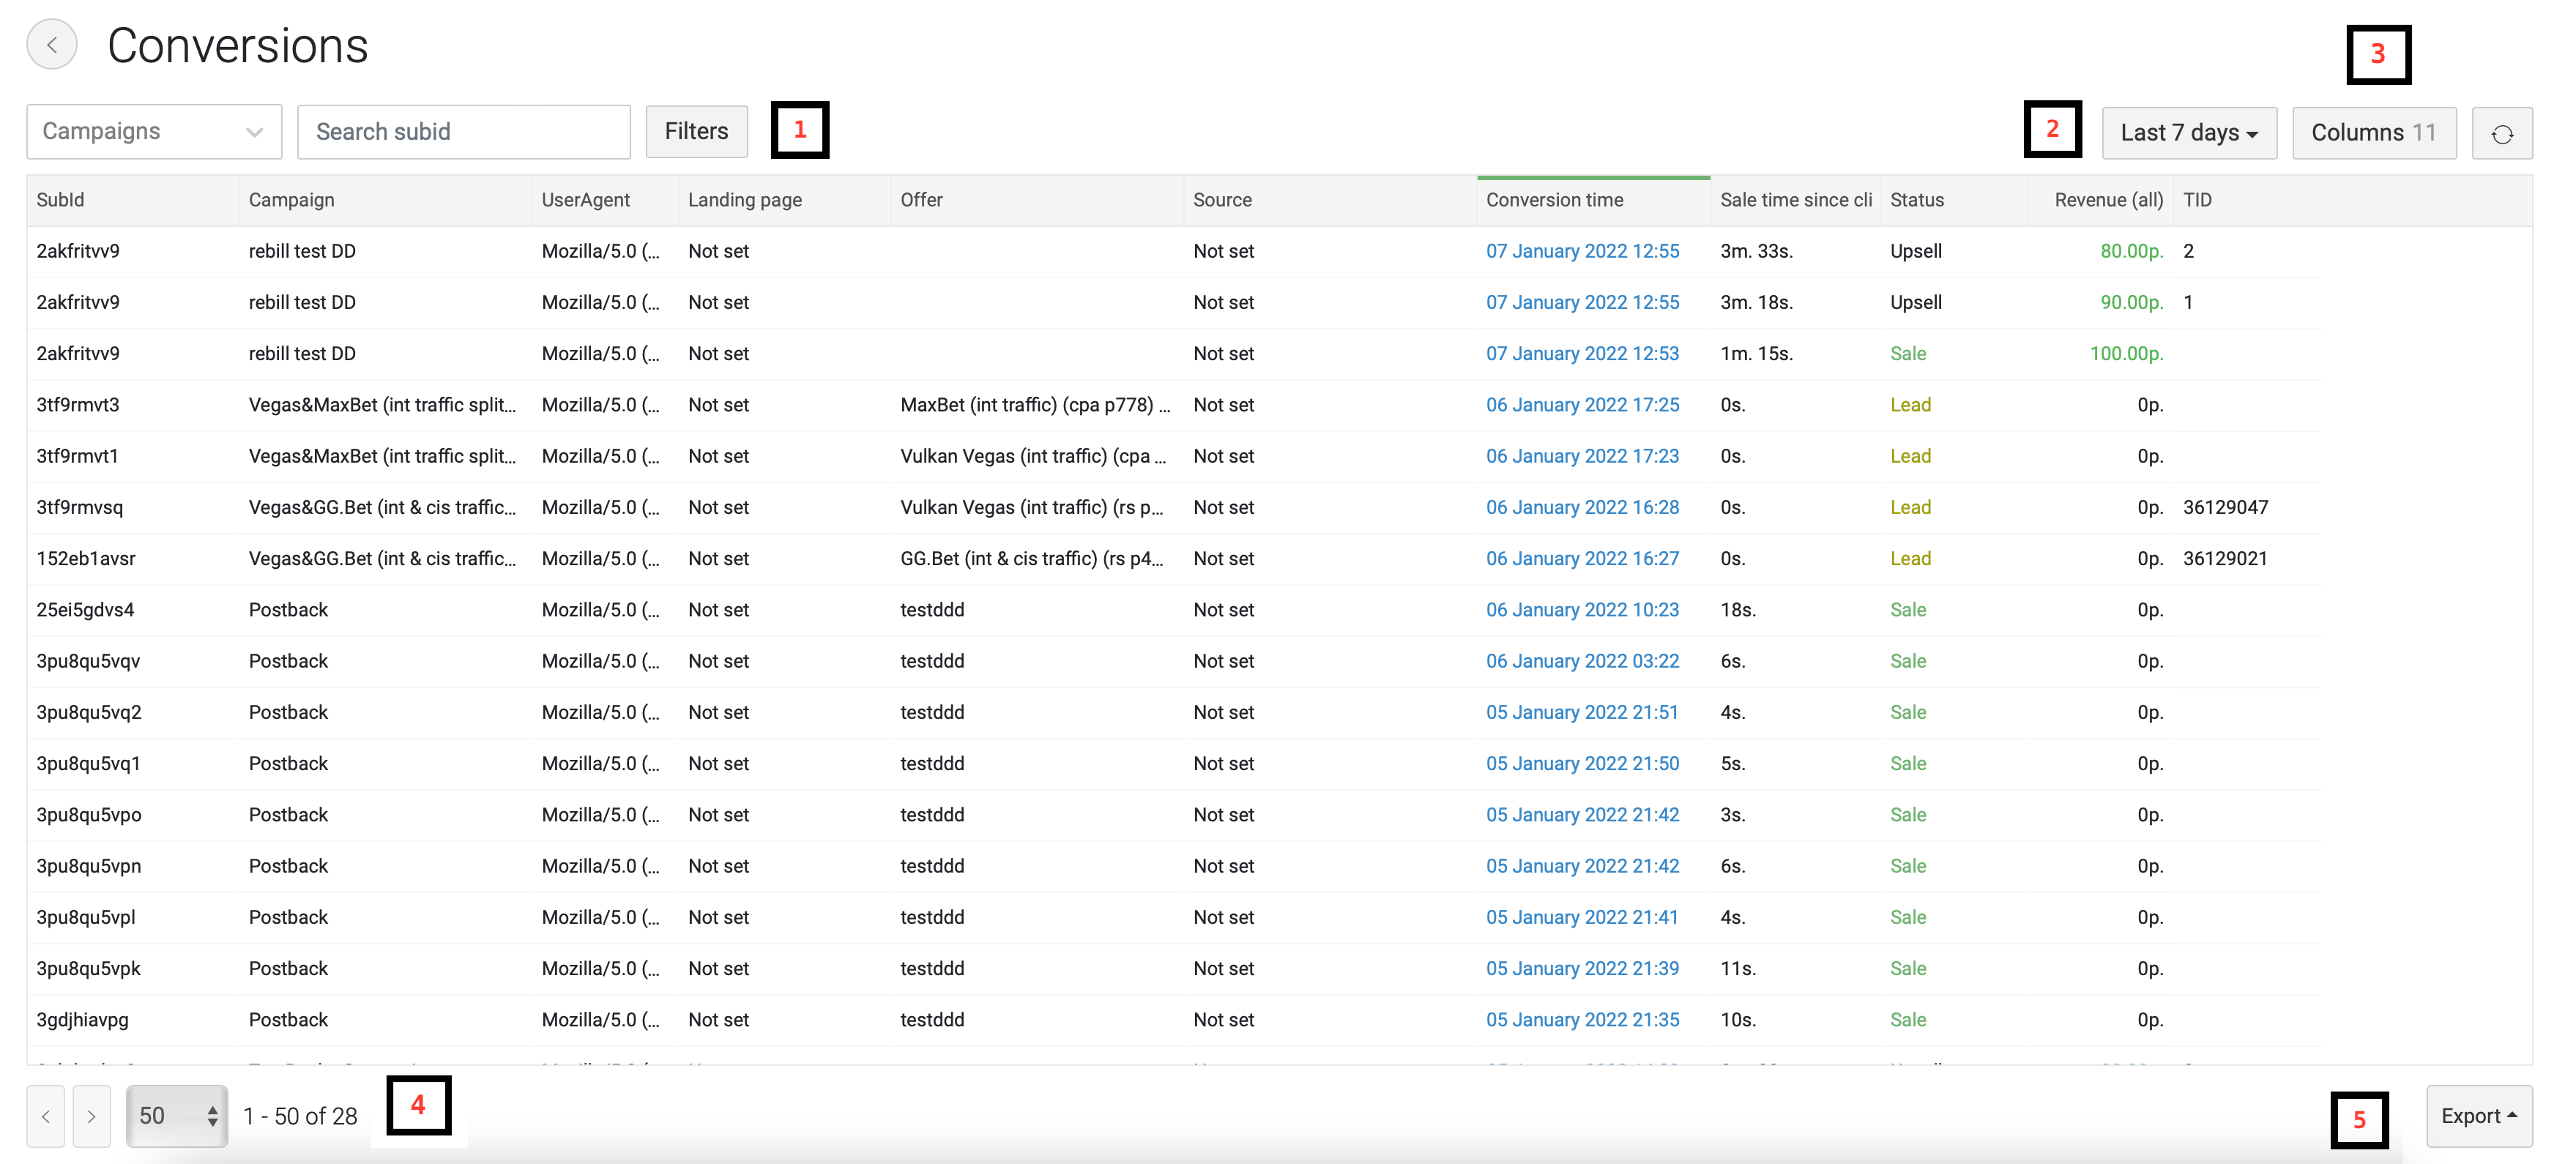Open the Filters panel
This screenshot has width=2576, height=1164.
[696, 132]
